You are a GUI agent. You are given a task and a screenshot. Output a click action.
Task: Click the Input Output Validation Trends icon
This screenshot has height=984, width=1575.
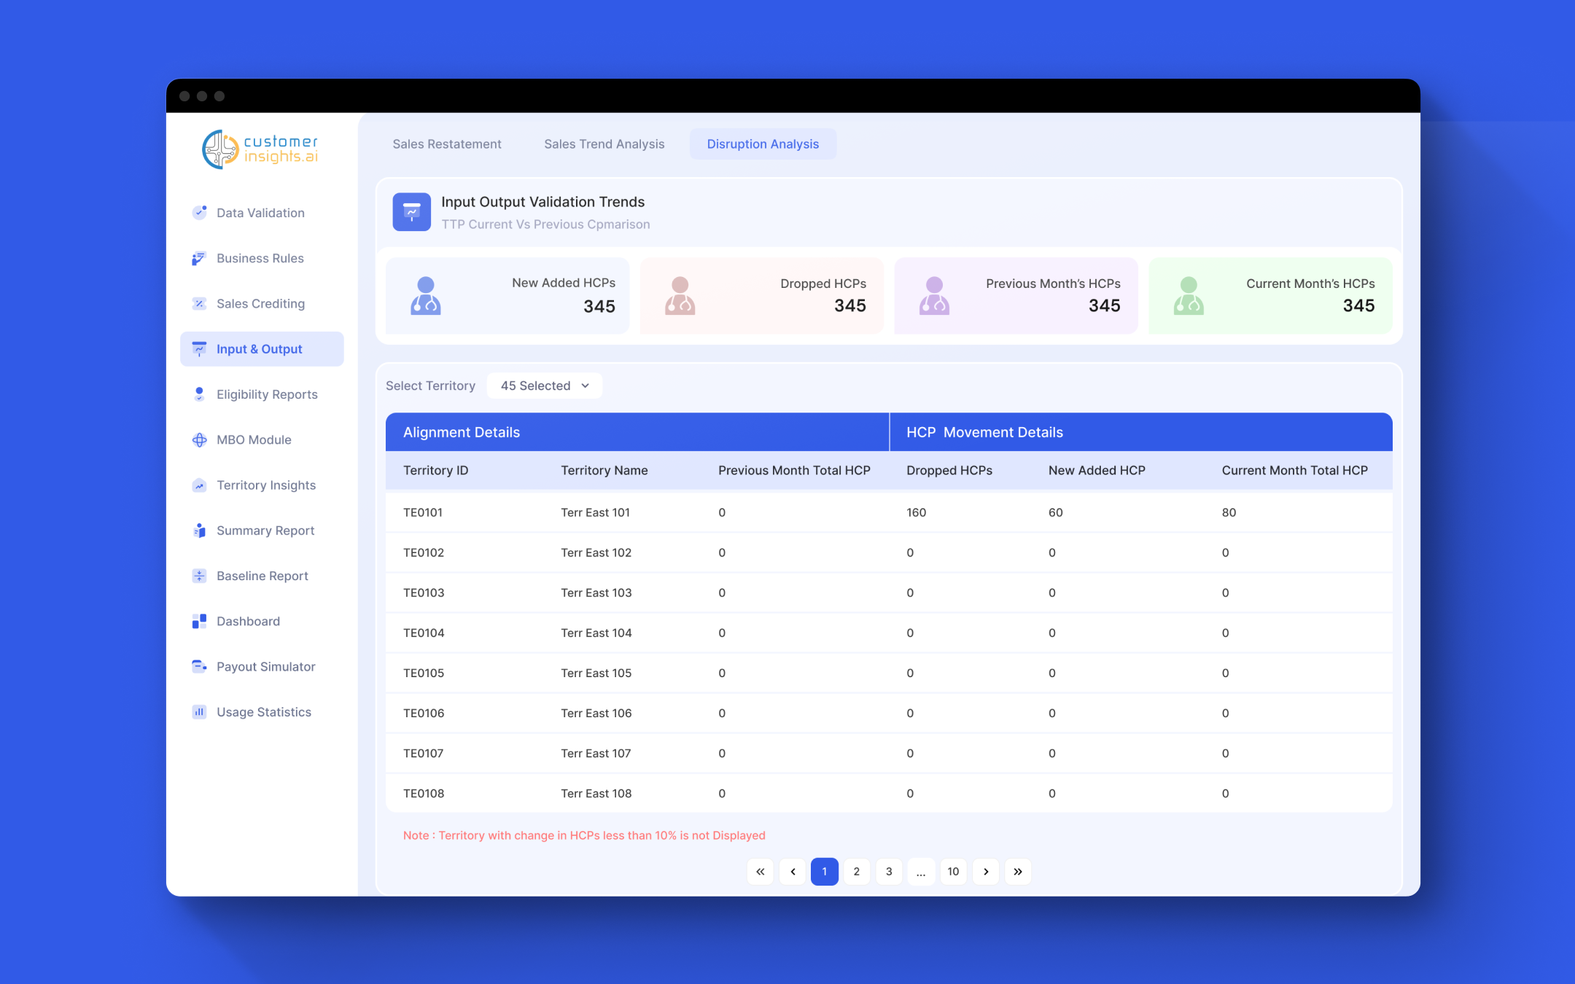(x=411, y=212)
